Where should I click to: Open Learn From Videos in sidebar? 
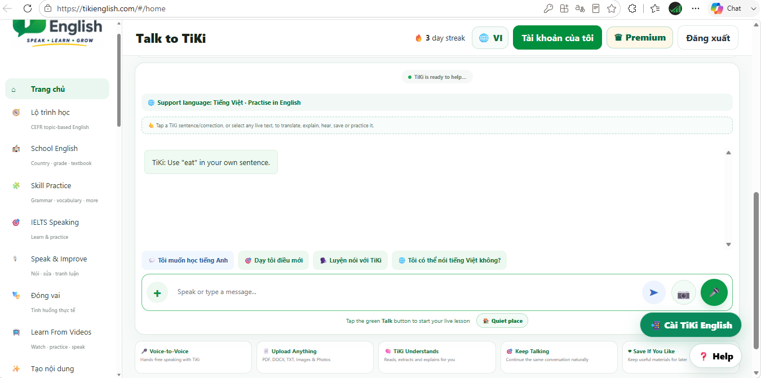click(x=57, y=339)
